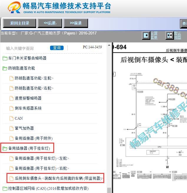Go forward with the >>前进 button
Viewport: 187px width, 193px height.
(76, 23)
